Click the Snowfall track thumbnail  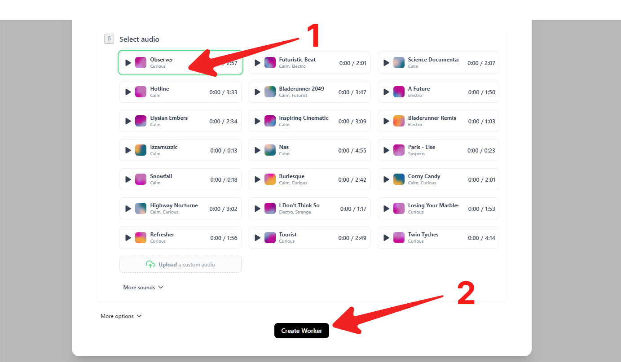click(x=141, y=179)
